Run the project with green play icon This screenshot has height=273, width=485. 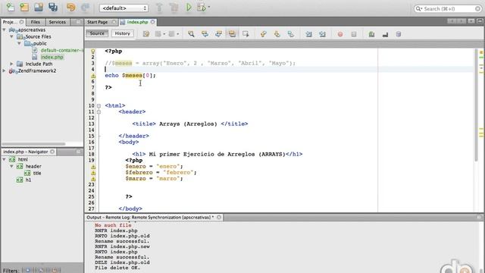[x=189, y=8]
